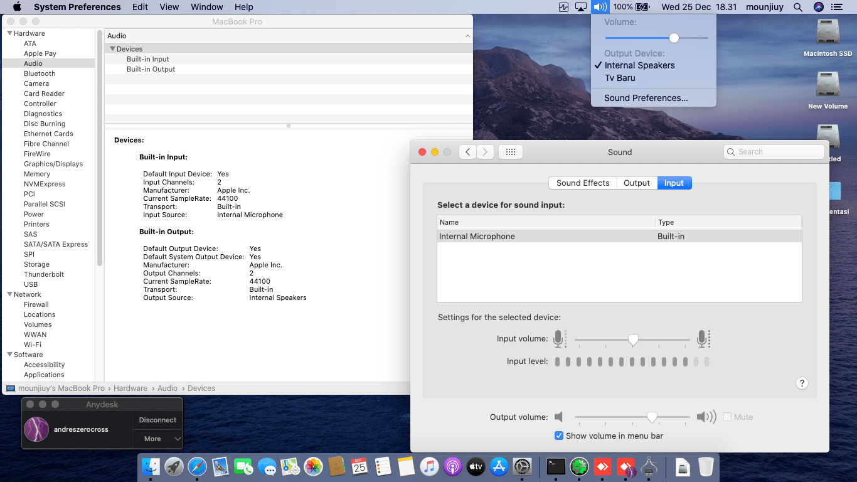Open the Mail stamp icon in Dock
This screenshot has width=857, height=482.
coord(220,466)
